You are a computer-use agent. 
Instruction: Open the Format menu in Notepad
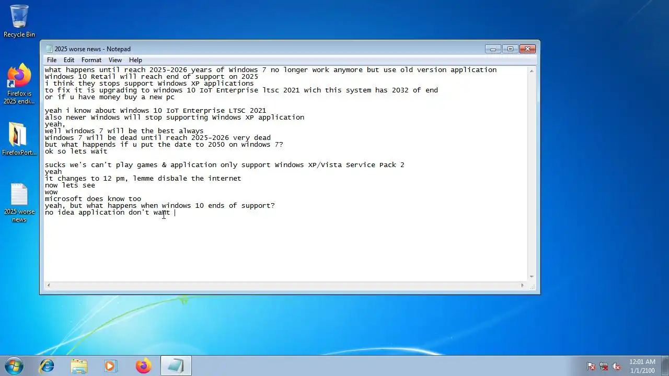pos(91,60)
